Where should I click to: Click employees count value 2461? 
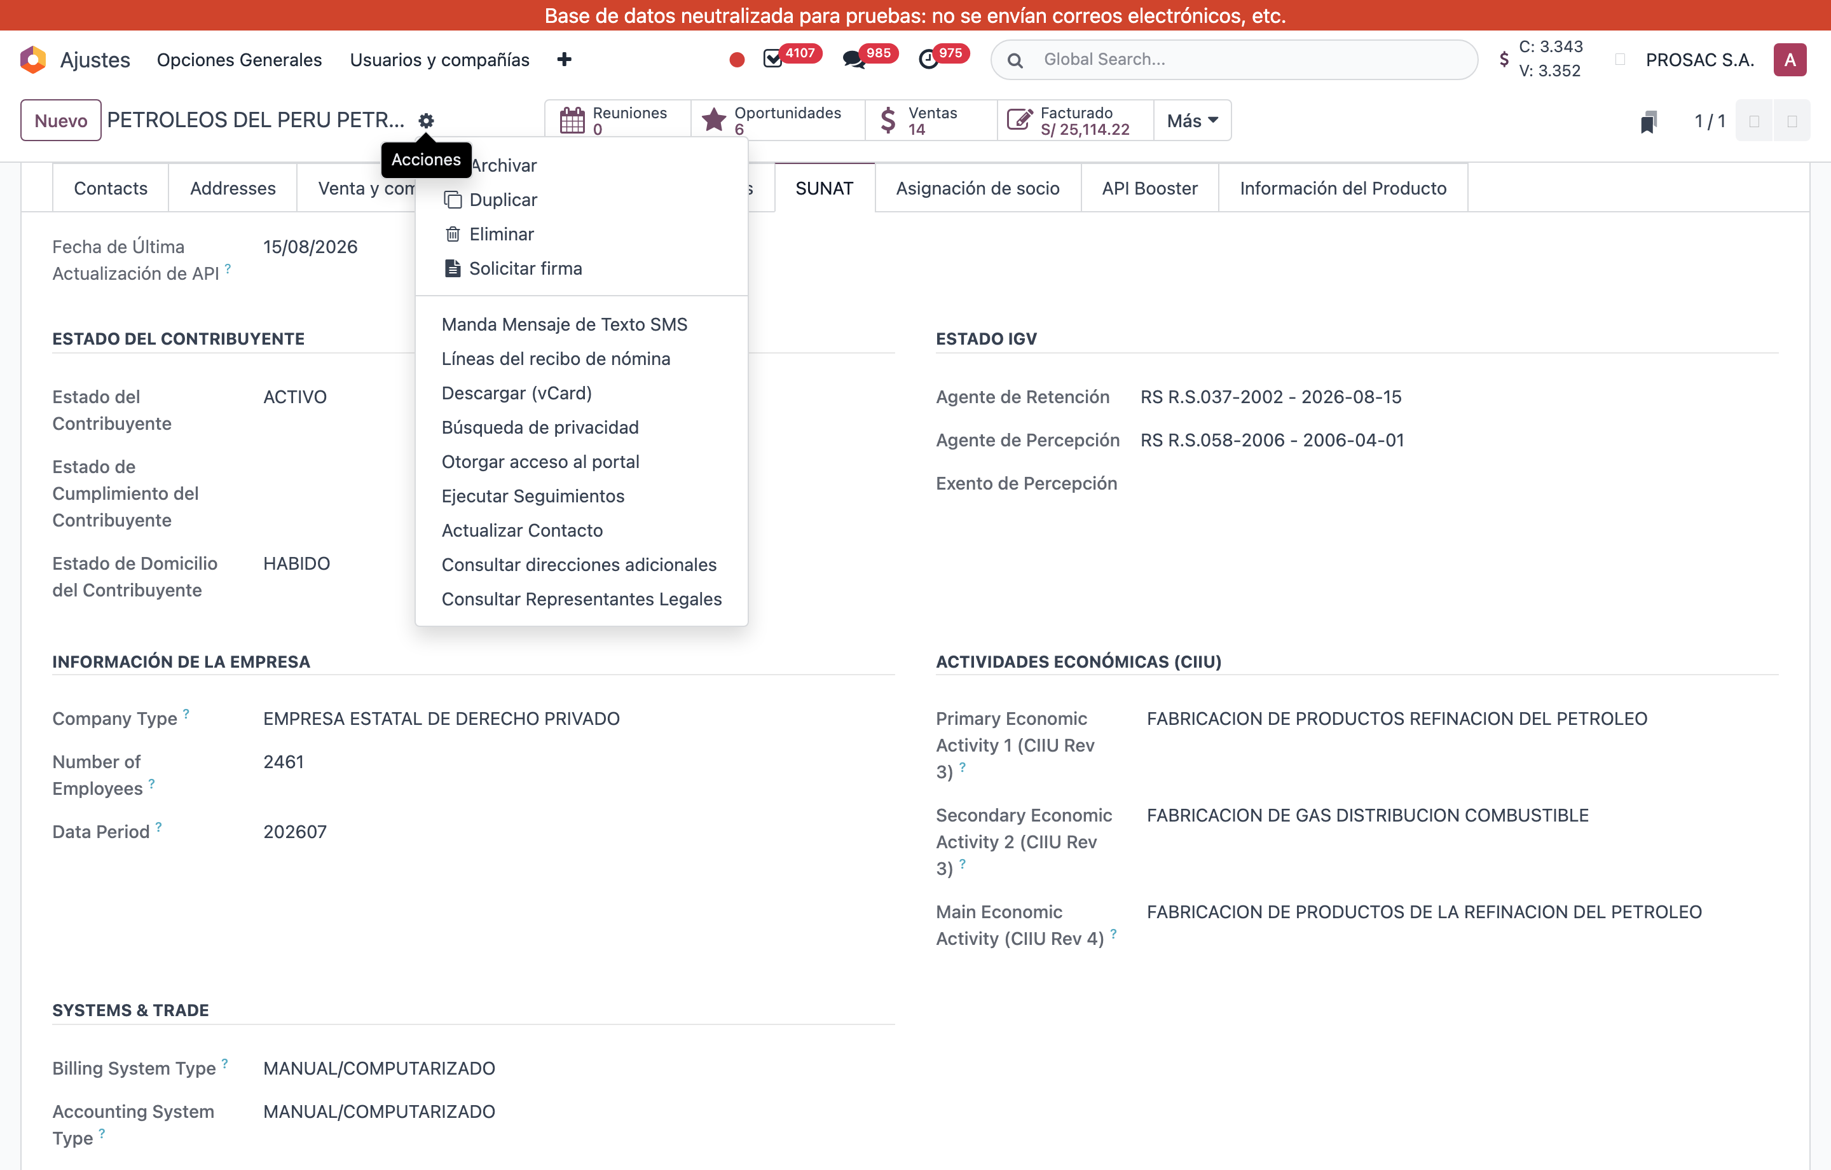pos(284,762)
